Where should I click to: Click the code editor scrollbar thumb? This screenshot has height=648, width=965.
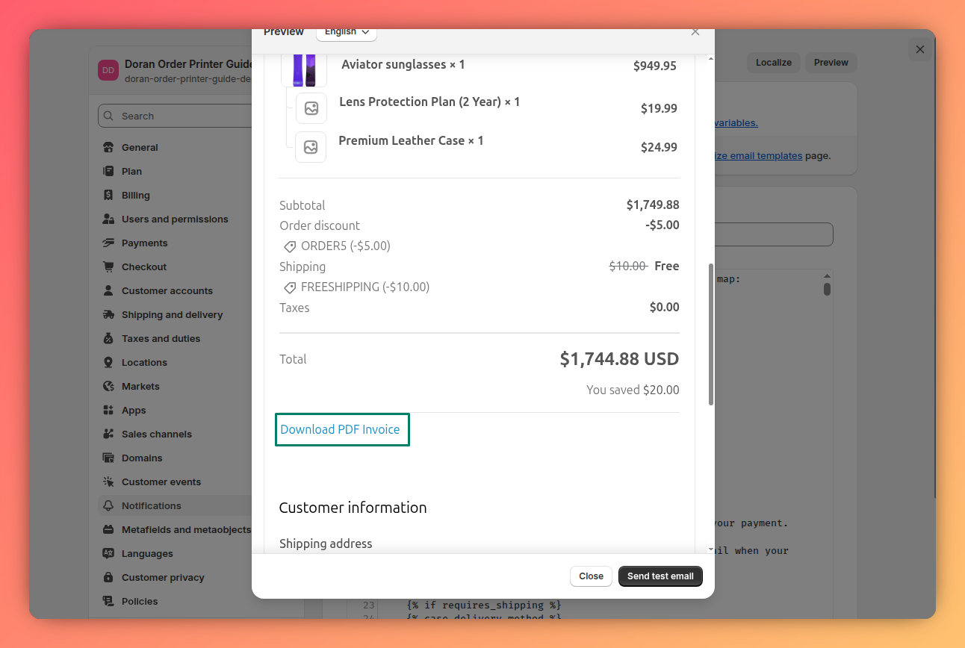(x=827, y=289)
